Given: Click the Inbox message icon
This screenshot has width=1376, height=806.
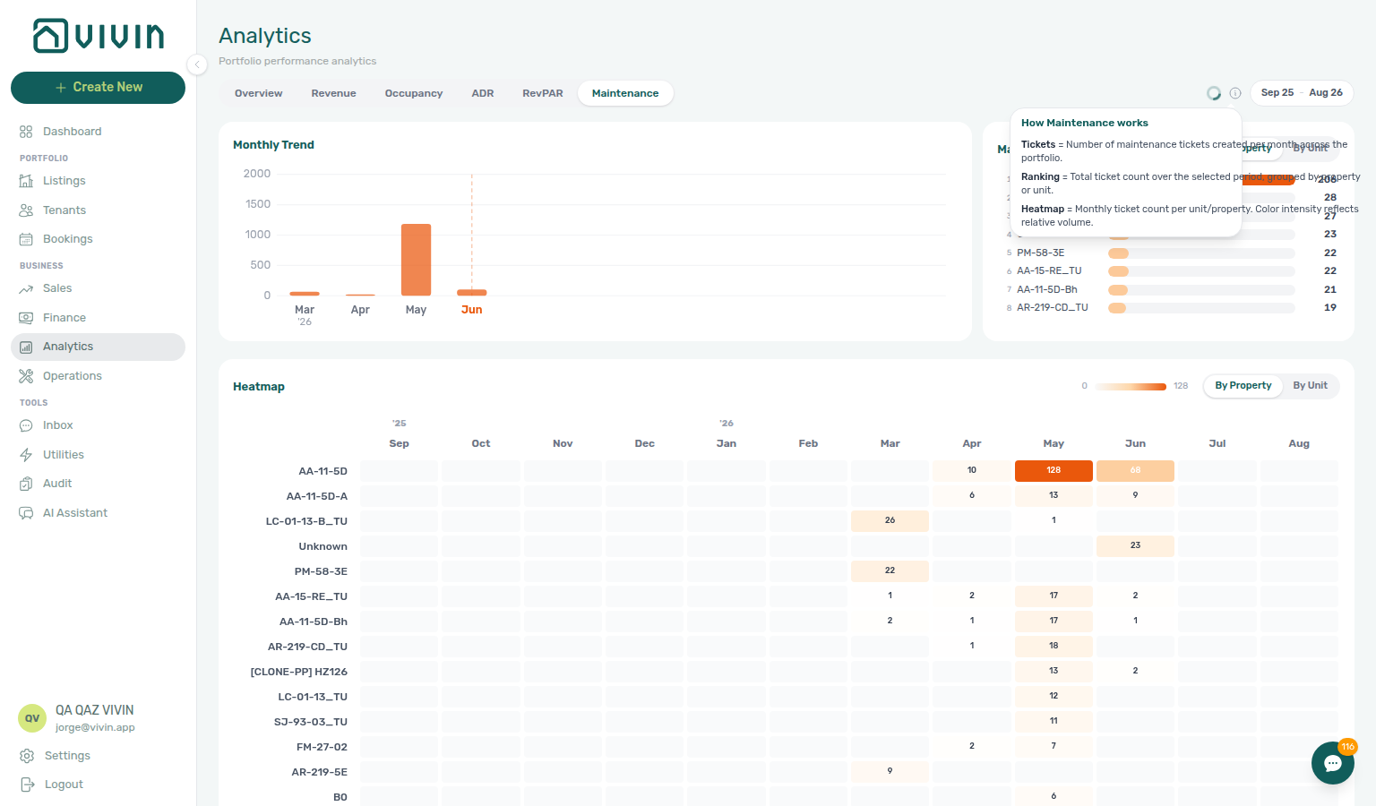Looking at the screenshot, I should pos(26,425).
